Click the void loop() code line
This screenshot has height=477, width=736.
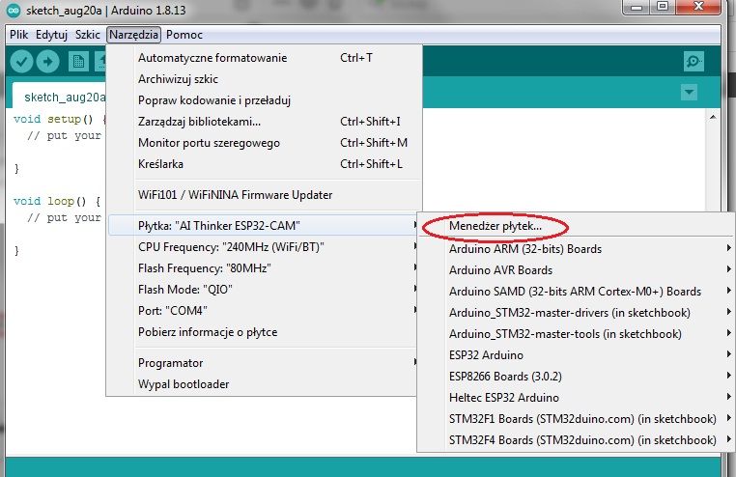tap(57, 201)
